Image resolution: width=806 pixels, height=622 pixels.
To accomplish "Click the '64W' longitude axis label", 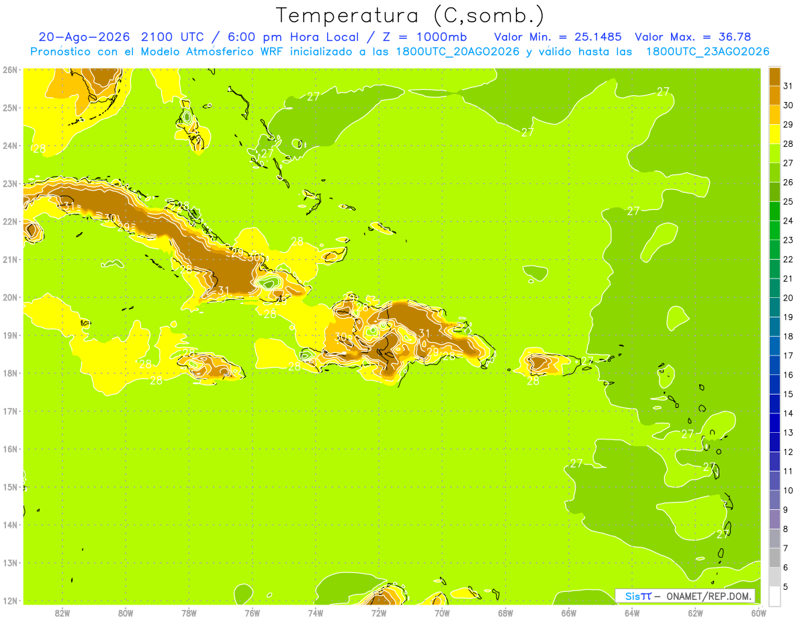I will (632, 613).
